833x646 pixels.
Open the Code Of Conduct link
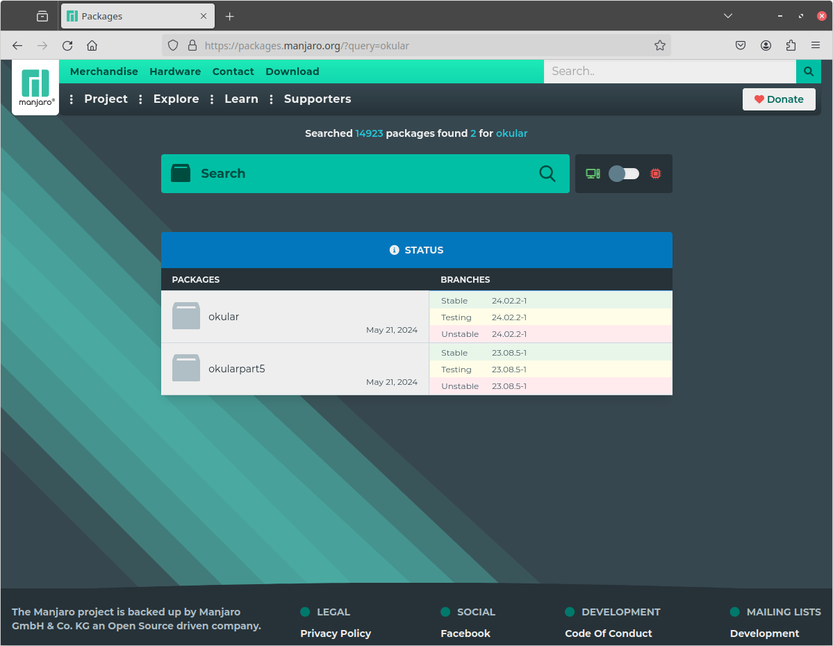pos(609,633)
